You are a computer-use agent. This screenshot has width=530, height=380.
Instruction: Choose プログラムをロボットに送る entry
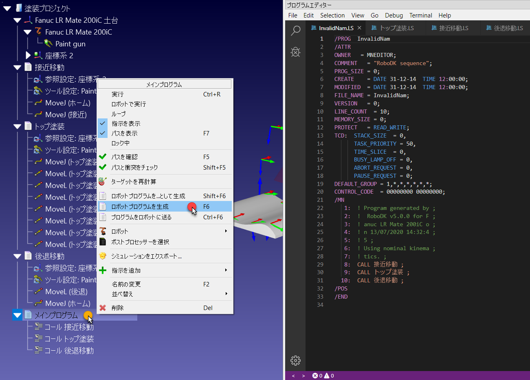click(x=165, y=217)
